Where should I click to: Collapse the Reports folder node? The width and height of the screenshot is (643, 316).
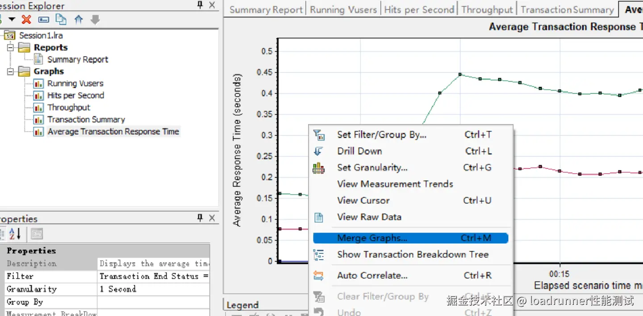point(11,47)
